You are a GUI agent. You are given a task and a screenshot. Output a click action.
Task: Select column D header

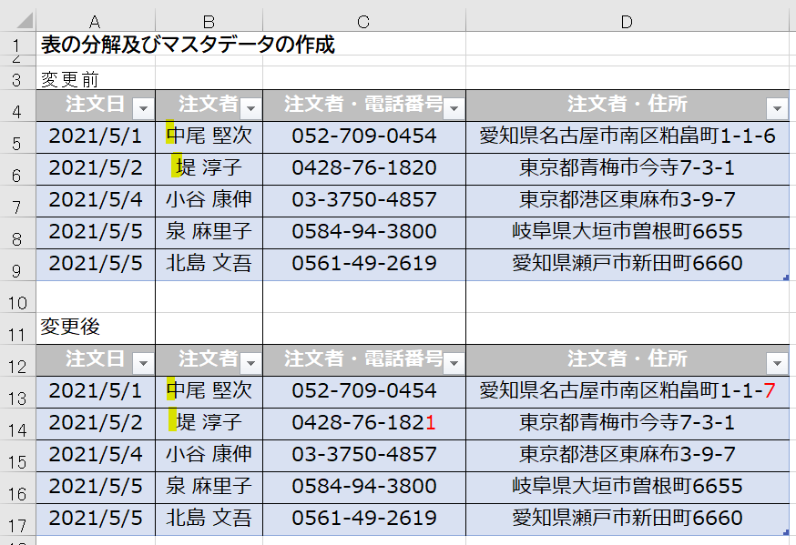pos(627,20)
